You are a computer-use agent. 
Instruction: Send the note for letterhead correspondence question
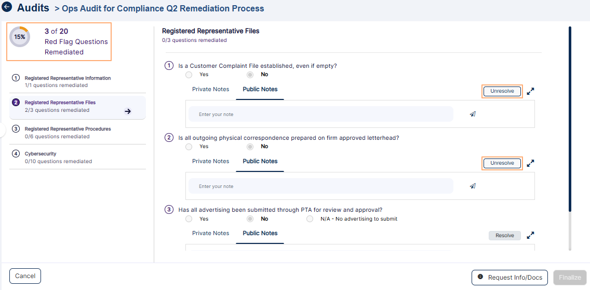[x=473, y=186]
